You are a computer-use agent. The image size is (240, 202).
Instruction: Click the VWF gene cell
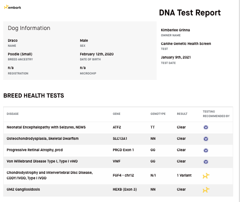(x=117, y=161)
